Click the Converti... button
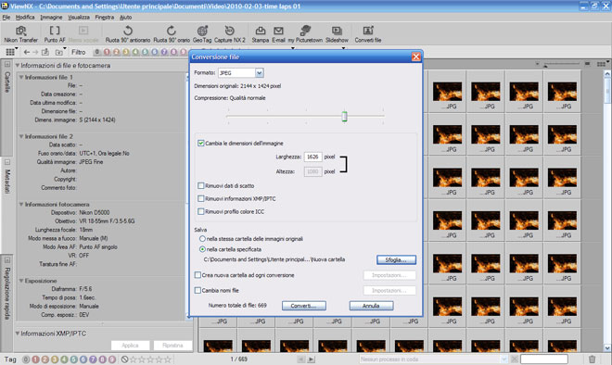 click(303, 306)
